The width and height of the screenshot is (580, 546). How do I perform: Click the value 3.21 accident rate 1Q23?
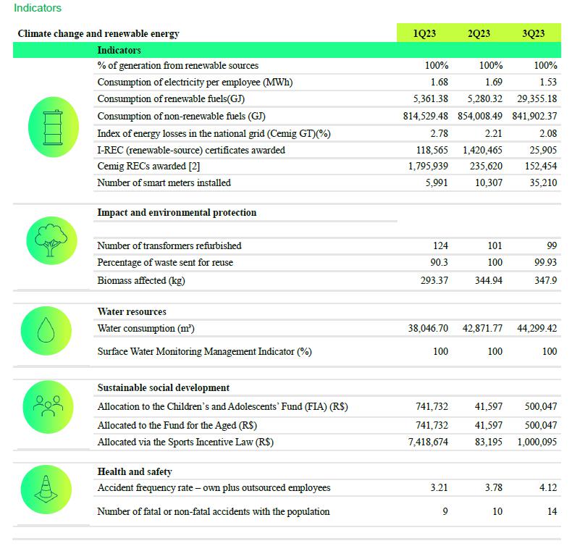point(439,488)
